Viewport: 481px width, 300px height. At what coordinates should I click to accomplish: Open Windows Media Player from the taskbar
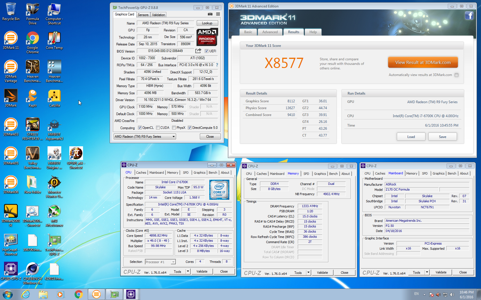tap(60, 294)
